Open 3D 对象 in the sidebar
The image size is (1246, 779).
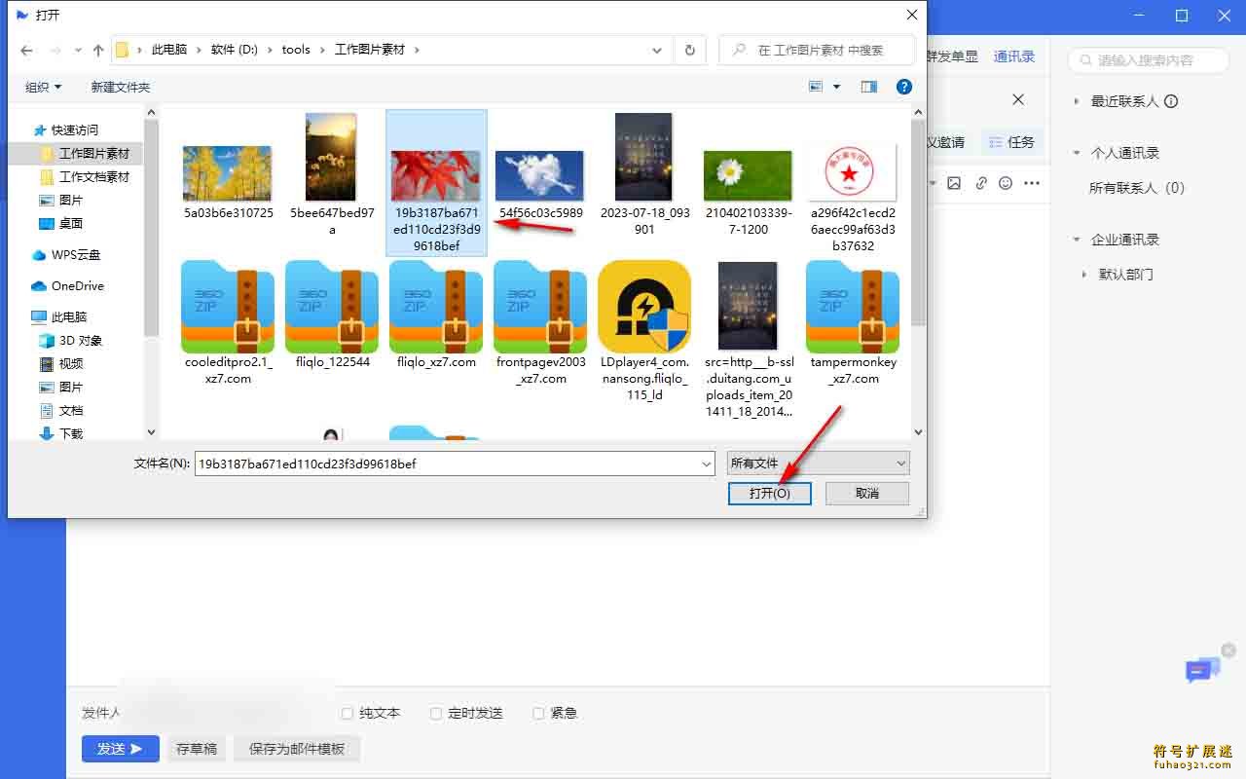pos(71,340)
